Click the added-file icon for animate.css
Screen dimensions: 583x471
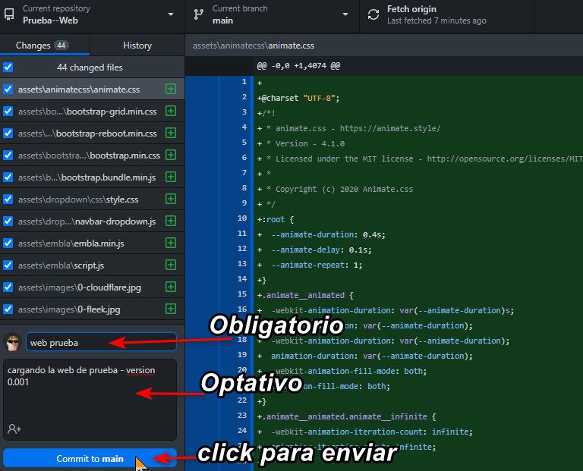click(171, 89)
